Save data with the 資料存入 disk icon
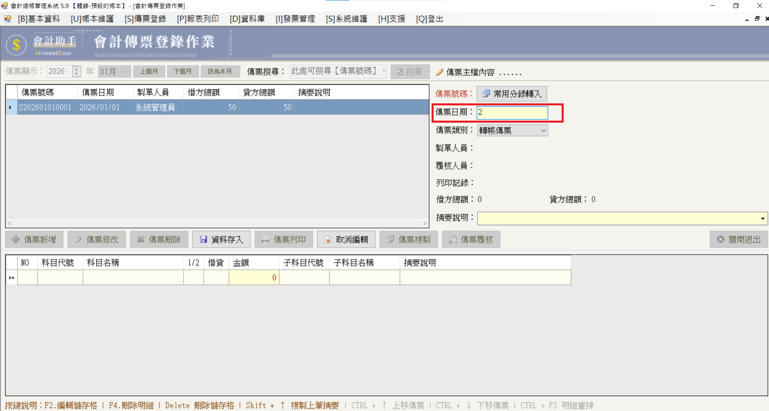This screenshot has width=769, height=411. click(x=204, y=239)
